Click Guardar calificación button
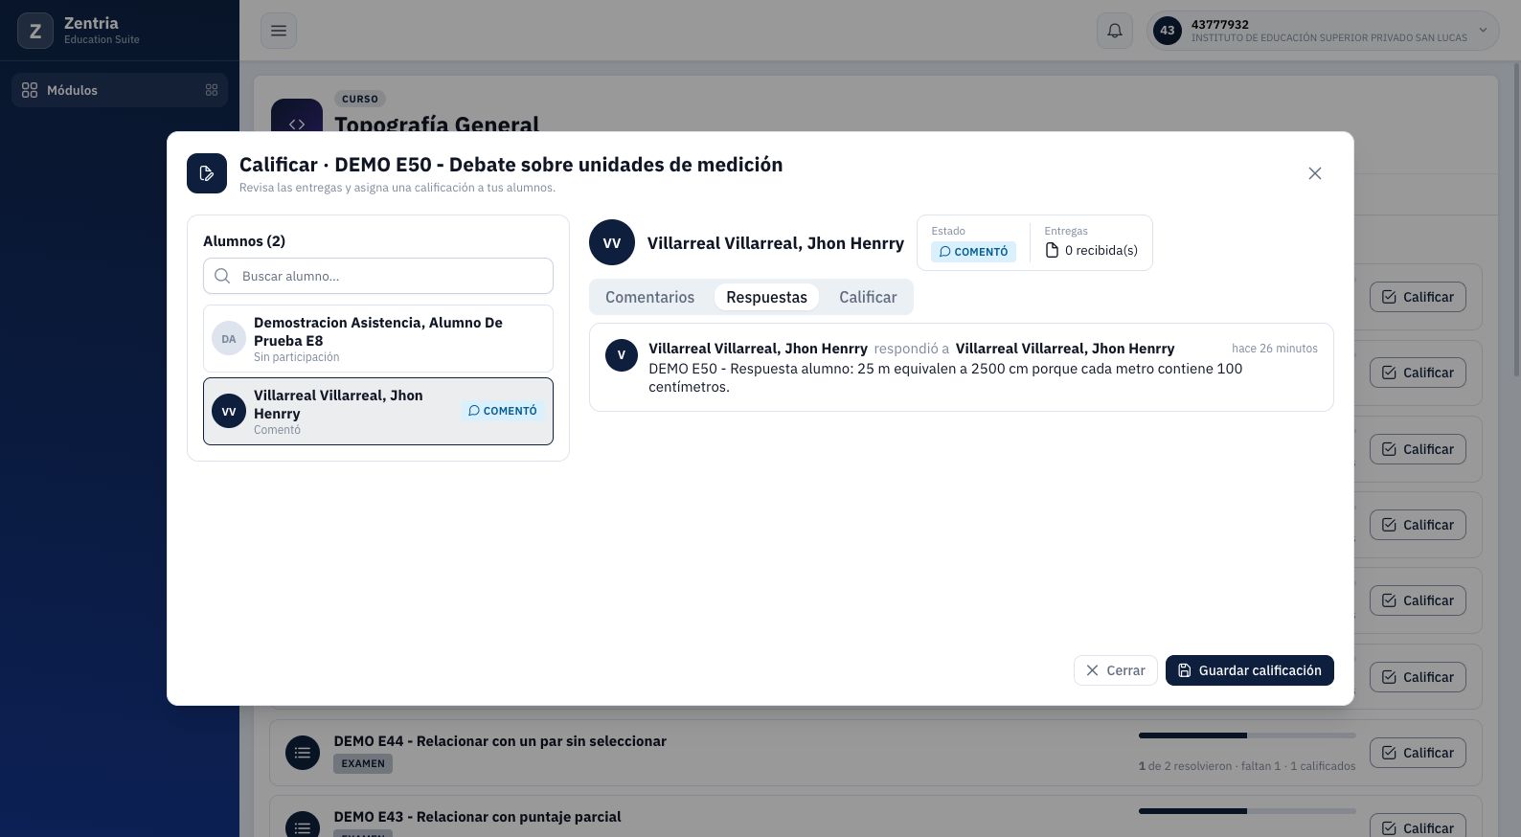 1250,670
